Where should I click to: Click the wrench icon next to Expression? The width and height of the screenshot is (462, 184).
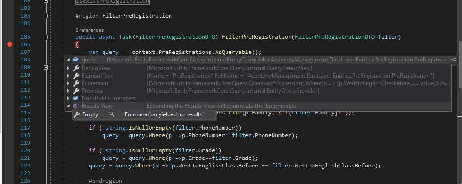pyautogui.click(x=75, y=83)
